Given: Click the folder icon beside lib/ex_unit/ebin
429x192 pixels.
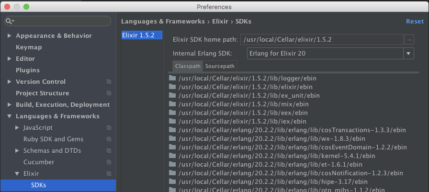Looking at the screenshot, I should click(172, 95).
